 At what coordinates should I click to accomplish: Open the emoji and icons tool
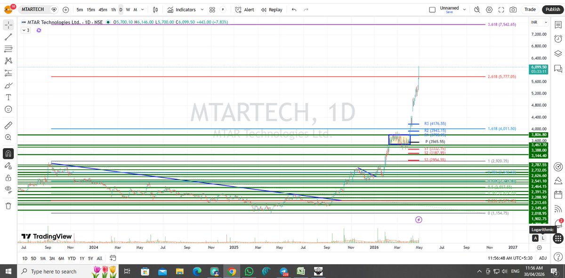tap(8, 109)
